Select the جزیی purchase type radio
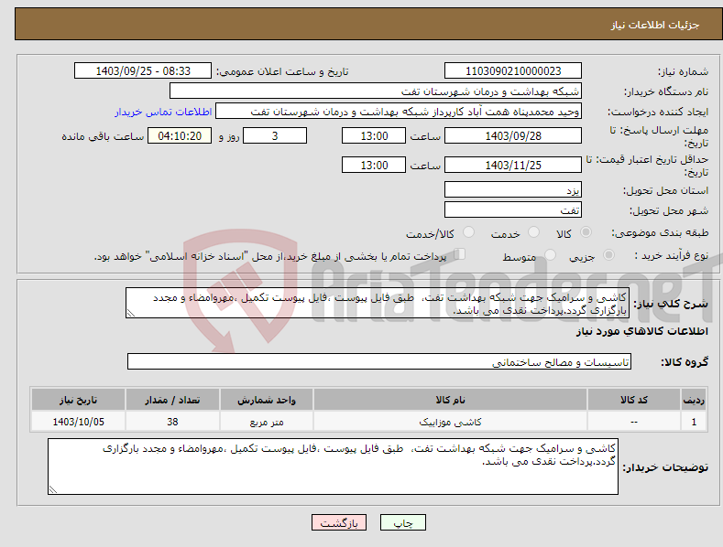The image size is (723, 547). pyautogui.click(x=608, y=254)
